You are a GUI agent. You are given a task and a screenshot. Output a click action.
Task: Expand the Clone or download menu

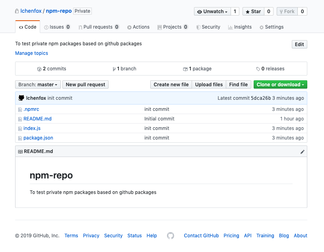point(280,85)
